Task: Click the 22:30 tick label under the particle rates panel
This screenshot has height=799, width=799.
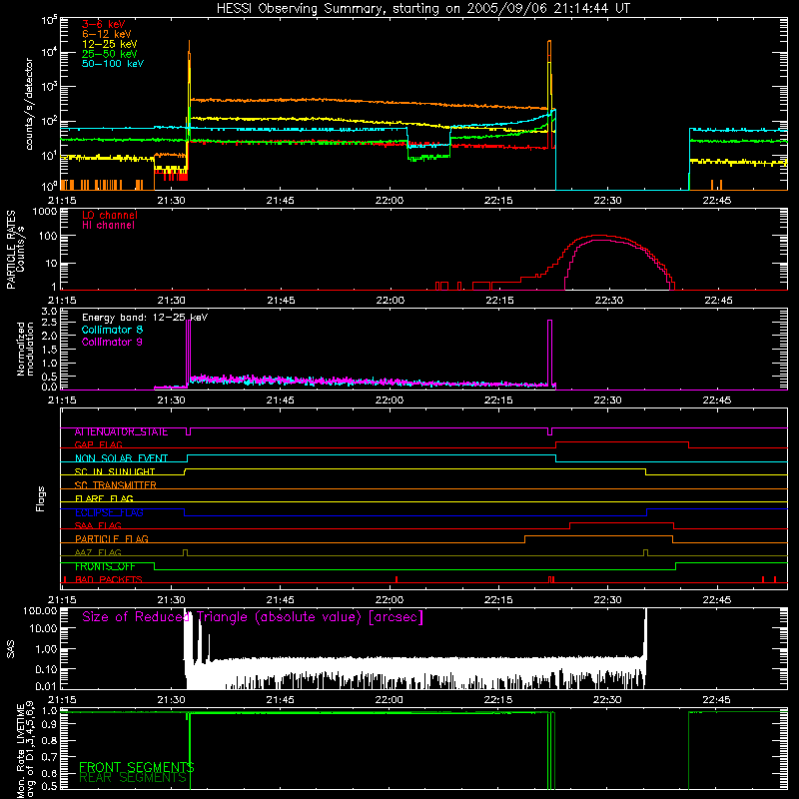Action: 609,301
